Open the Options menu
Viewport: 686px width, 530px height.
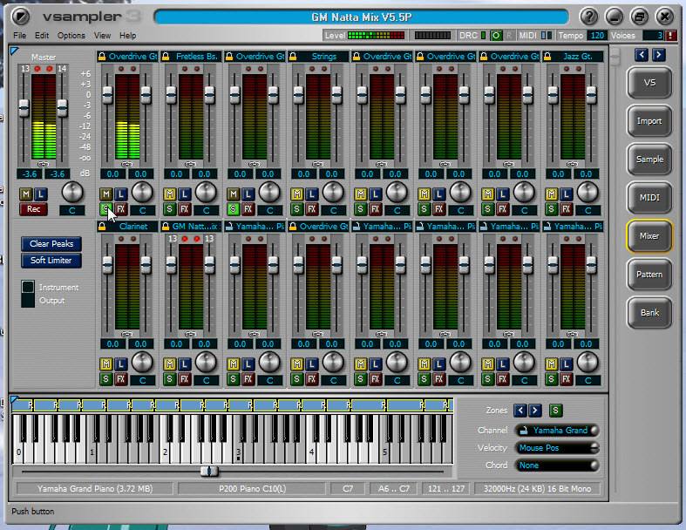71,36
